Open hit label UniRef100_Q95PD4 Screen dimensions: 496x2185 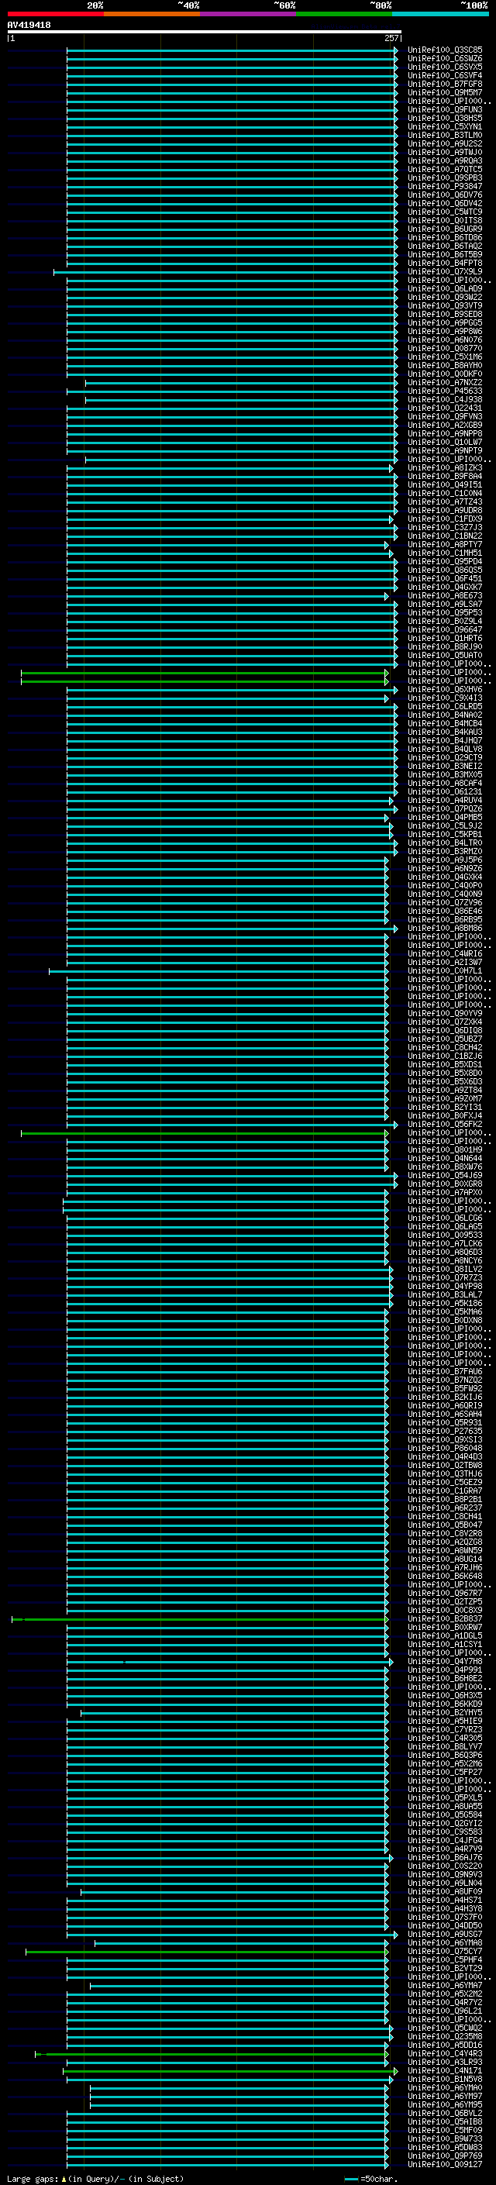[x=445, y=563]
